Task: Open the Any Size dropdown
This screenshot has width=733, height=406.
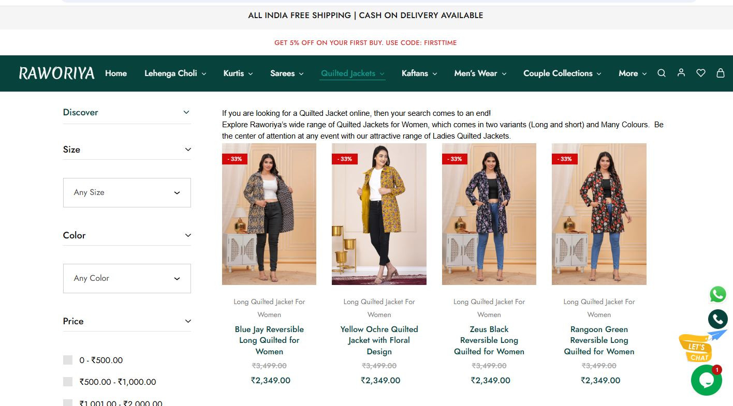Action: click(x=127, y=192)
